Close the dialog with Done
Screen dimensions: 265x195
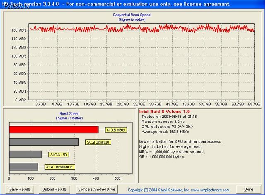[x=248, y=189]
